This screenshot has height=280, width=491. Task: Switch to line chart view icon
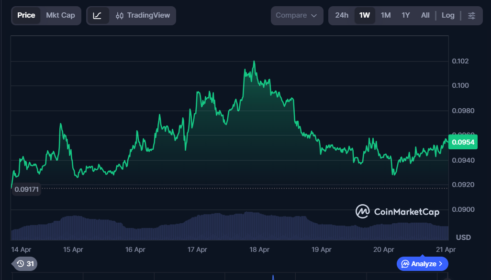pos(97,15)
